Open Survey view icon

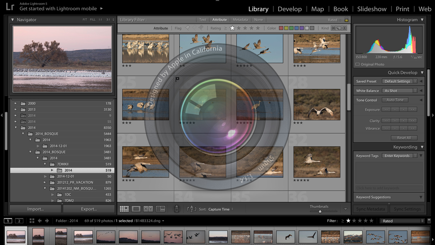(160, 209)
